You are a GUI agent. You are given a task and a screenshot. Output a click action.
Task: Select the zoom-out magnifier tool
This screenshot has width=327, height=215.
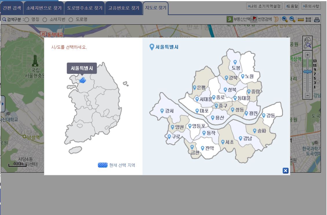292,19
